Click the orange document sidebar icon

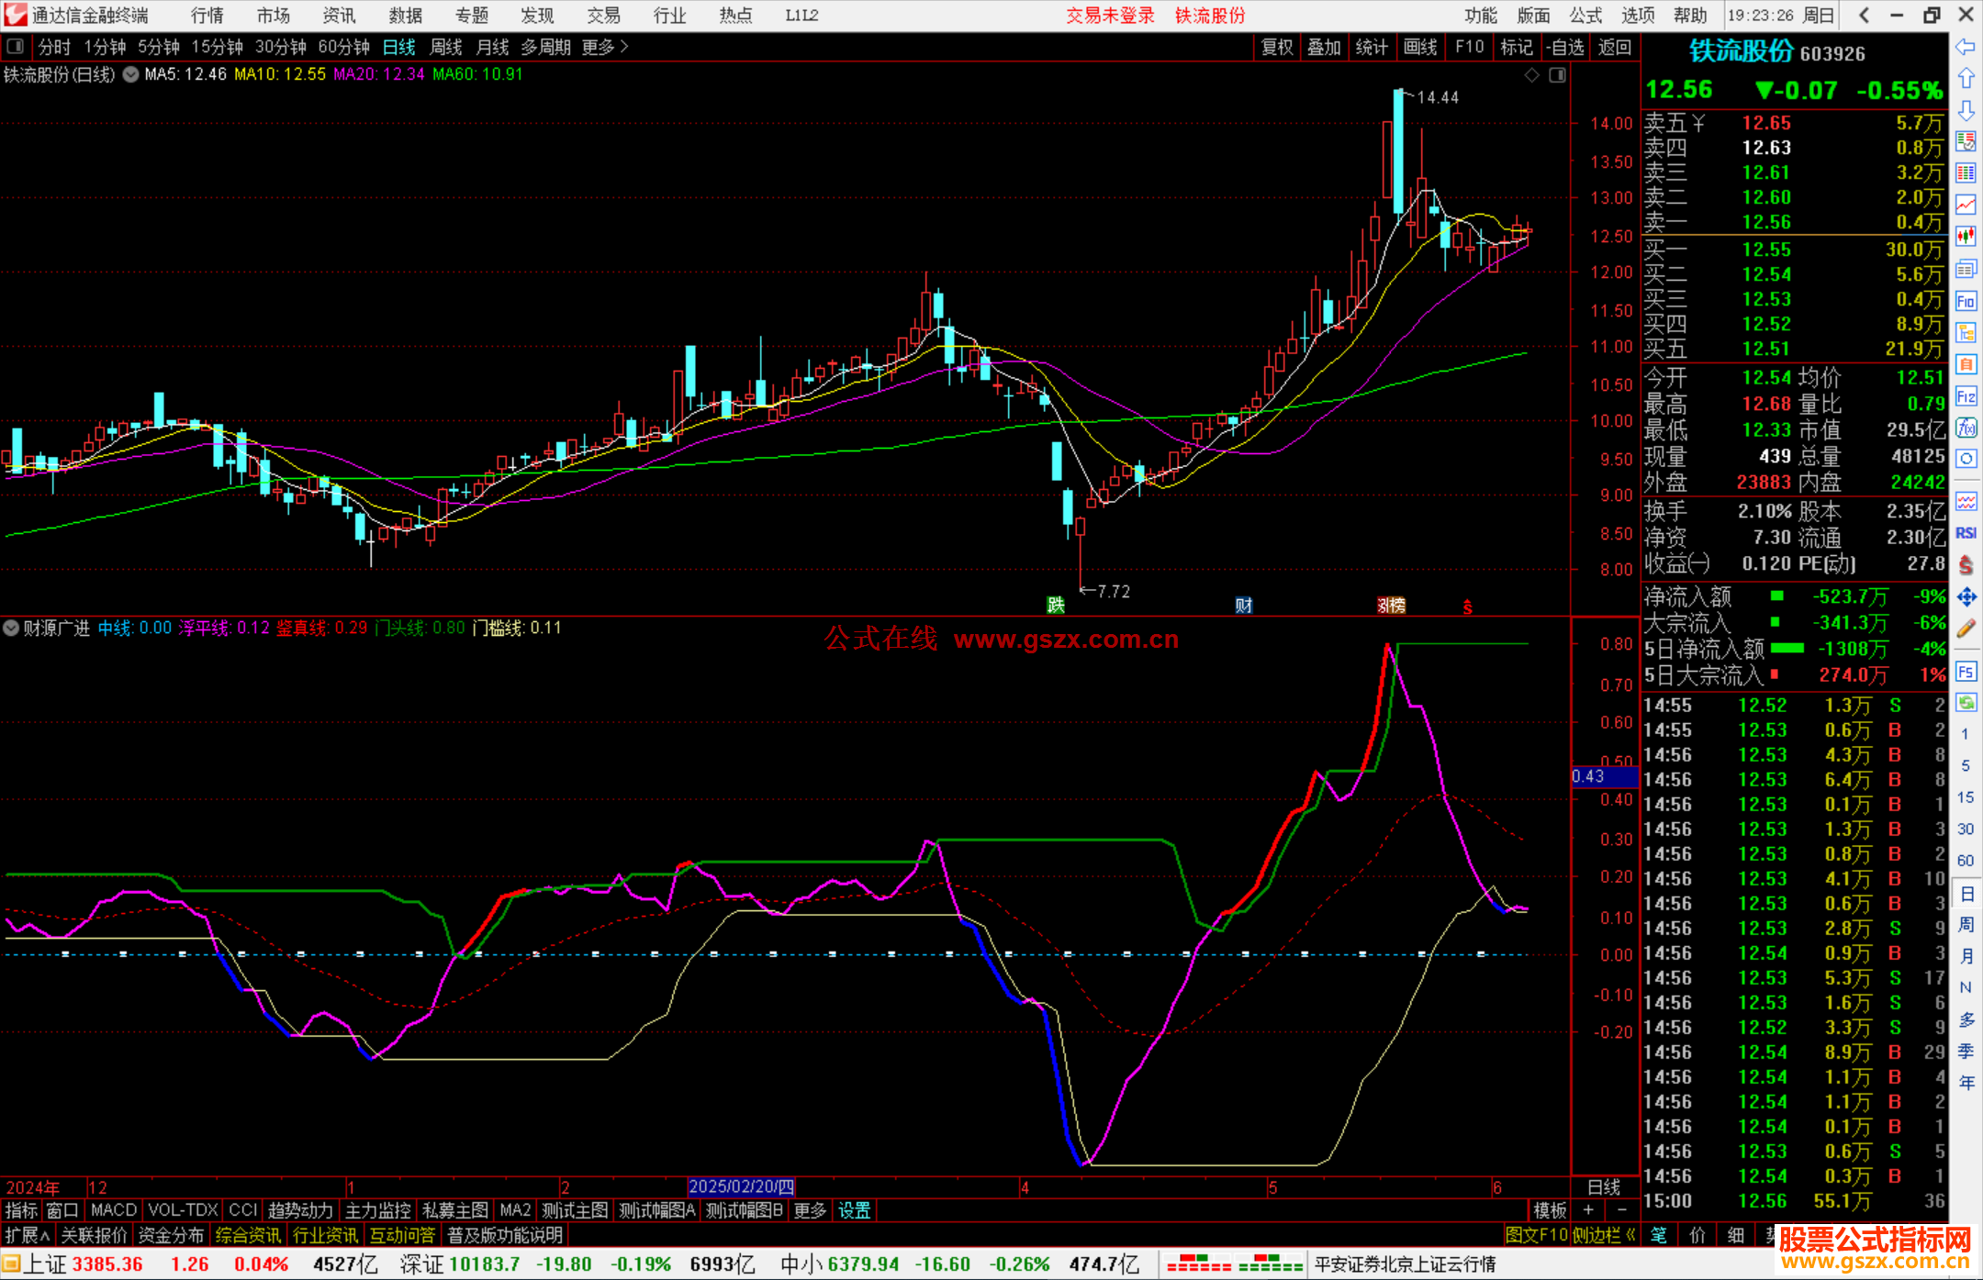click(x=1966, y=364)
